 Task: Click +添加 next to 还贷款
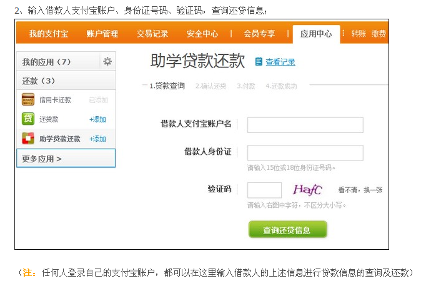(97, 119)
